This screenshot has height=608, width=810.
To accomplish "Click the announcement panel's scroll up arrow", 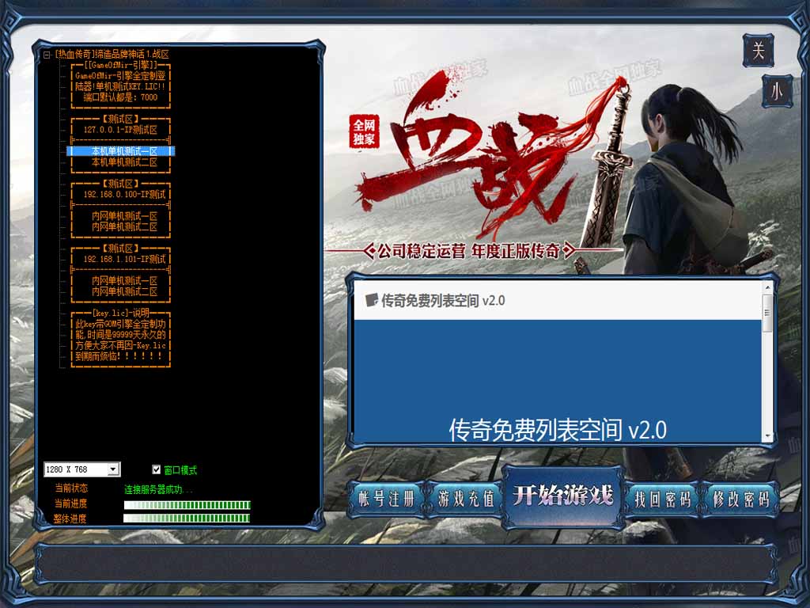I will [767, 288].
